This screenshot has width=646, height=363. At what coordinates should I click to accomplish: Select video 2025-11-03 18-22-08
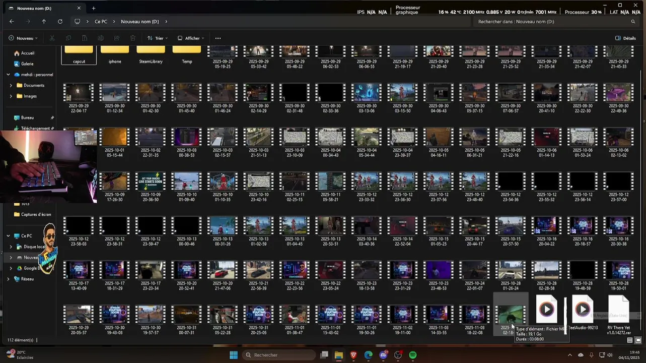click(x=474, y=320)
